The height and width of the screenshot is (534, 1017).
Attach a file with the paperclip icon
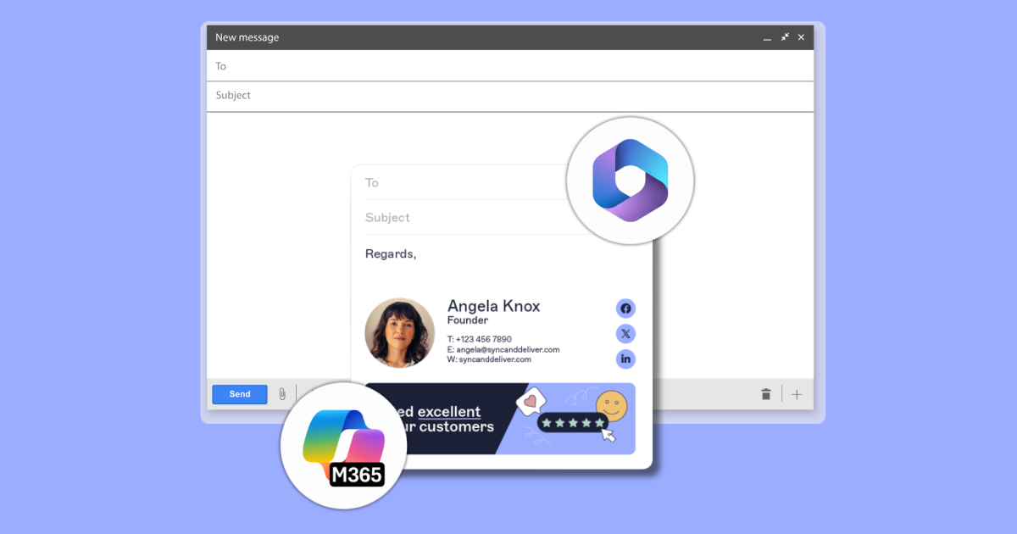[282, 394]
